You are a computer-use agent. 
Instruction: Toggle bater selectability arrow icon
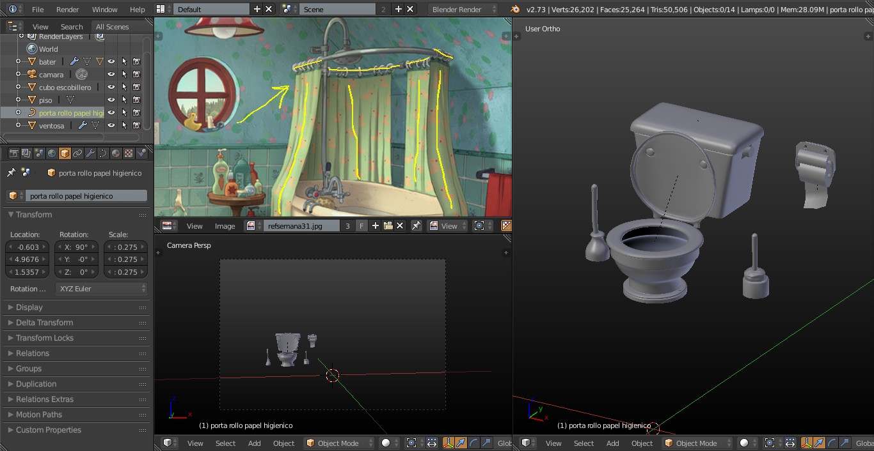pos(124,61)
